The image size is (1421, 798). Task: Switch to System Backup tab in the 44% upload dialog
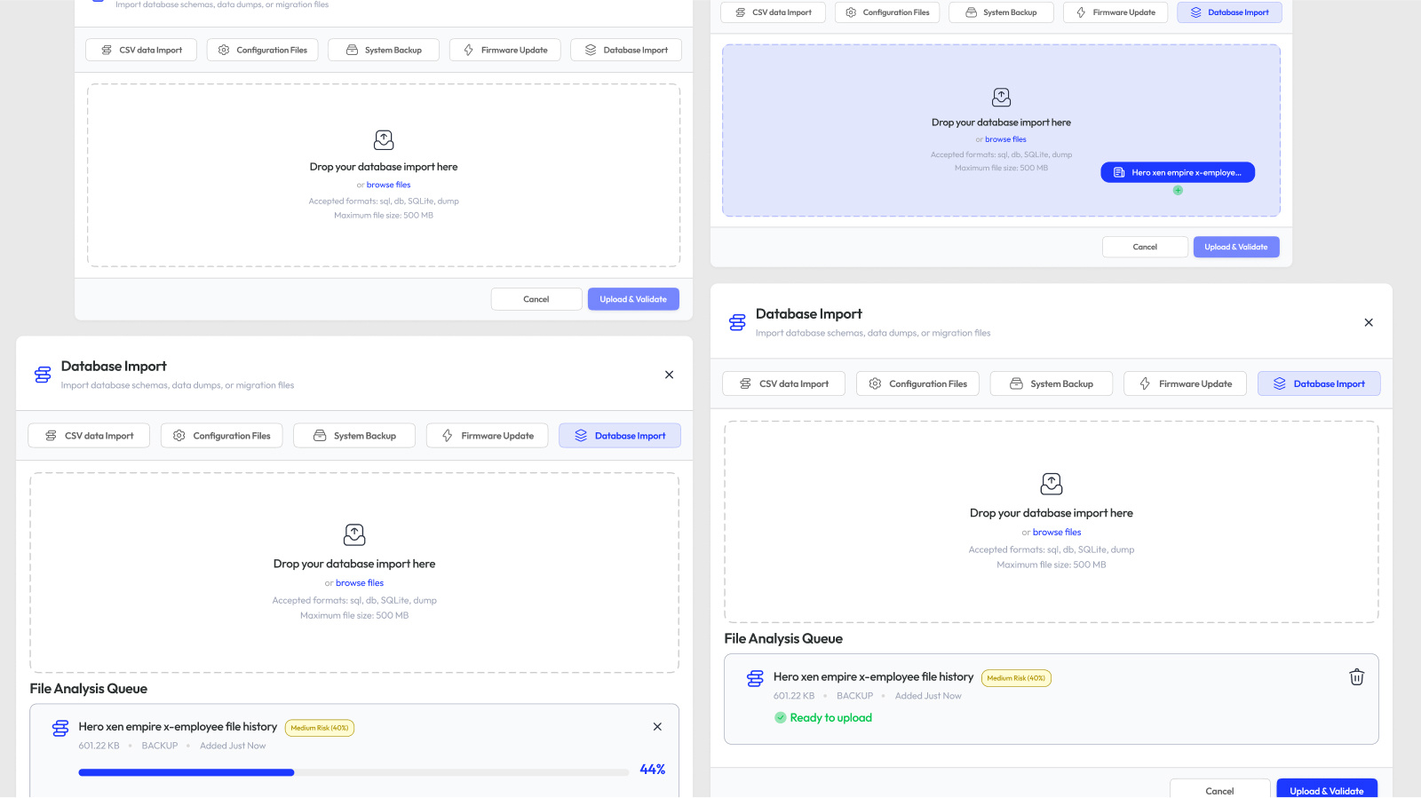[354, 436]
